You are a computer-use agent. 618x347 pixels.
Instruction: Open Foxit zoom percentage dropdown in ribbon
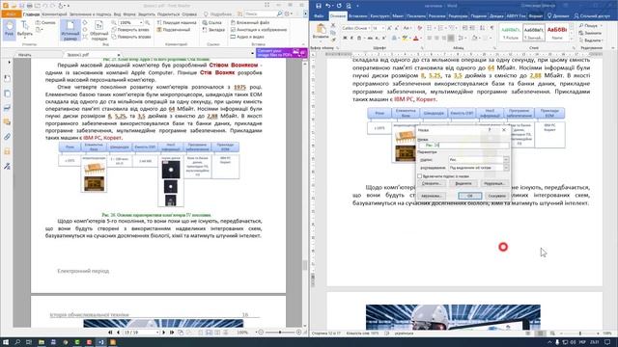[141, 23]
